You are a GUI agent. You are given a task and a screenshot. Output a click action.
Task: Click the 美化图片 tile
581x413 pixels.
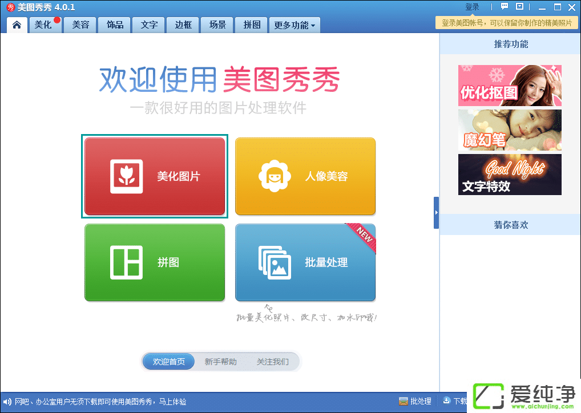155,176
